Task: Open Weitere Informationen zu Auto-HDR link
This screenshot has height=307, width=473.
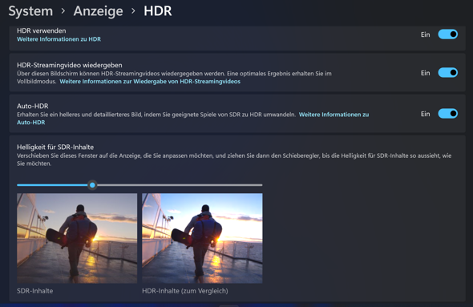Action: [x=334, y=115]
